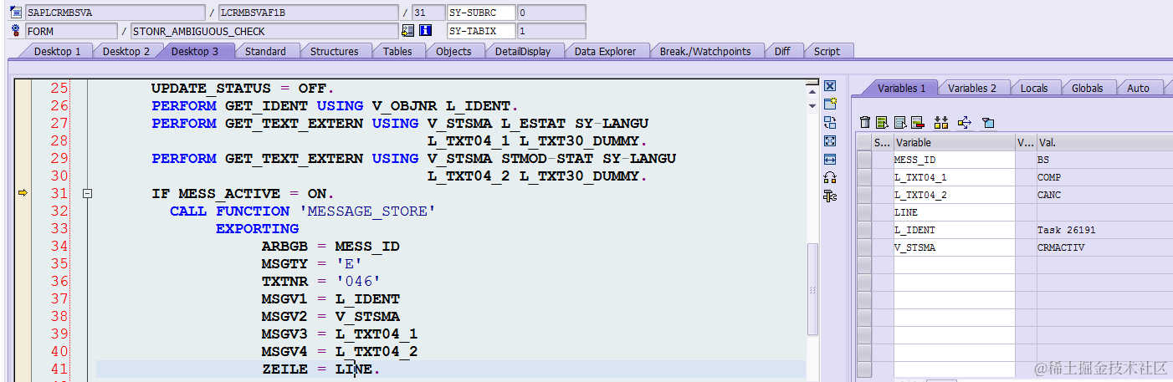Click the SY-TABIX variable name field
This screenshot has height=382, width=1173.
pos(481,31)
